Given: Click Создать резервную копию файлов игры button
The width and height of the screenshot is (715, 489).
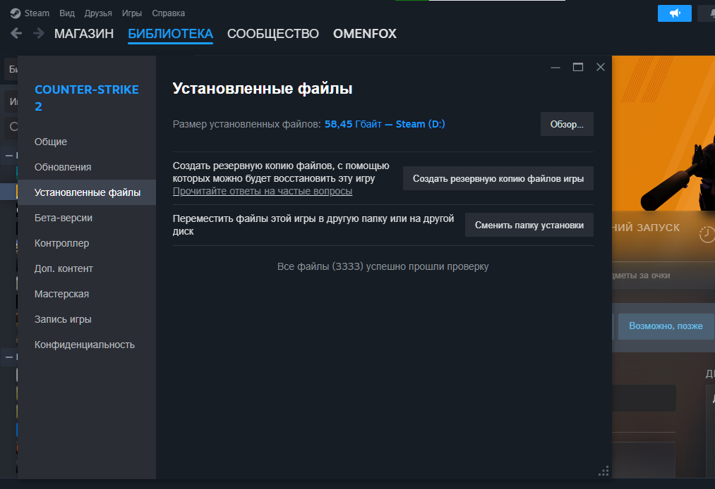Looking at the screenshot, I should coord(498,178).
